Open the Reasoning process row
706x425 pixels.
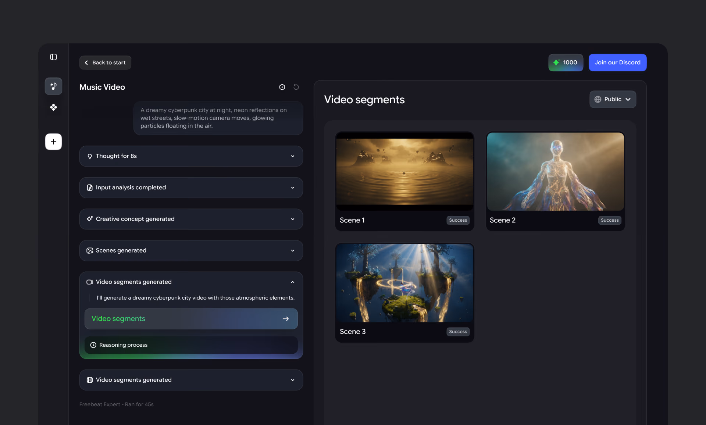coord(191,345)
